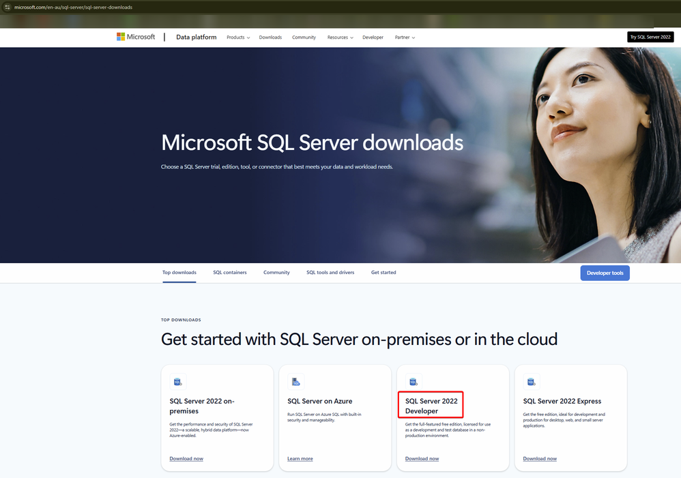This screenshot has width=681, height=478.
Task: Open the Community item in top navigation
Action: pos(304,38)
